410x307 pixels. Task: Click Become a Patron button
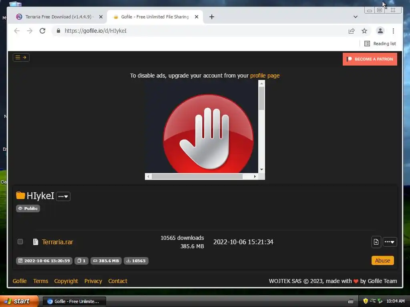pos(370,59)
